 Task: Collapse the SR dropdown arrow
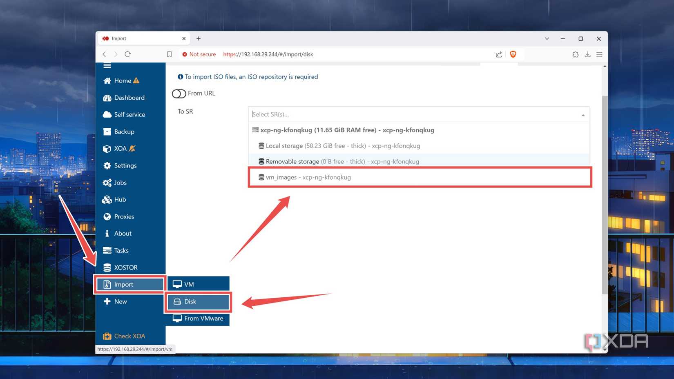tap(583, 115)
